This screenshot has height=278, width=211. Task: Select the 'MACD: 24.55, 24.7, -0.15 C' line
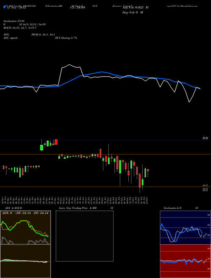tap(20, 28)
